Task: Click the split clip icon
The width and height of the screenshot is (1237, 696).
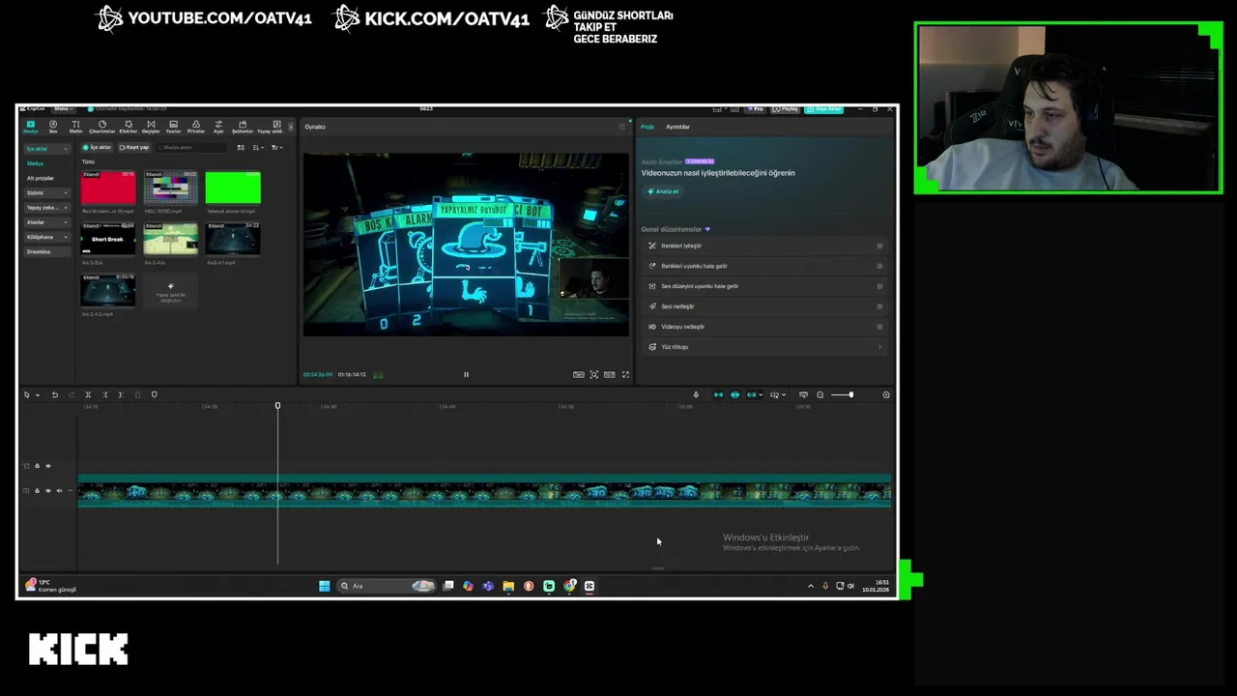Action: pyautogui.click(x=88, y=394)
